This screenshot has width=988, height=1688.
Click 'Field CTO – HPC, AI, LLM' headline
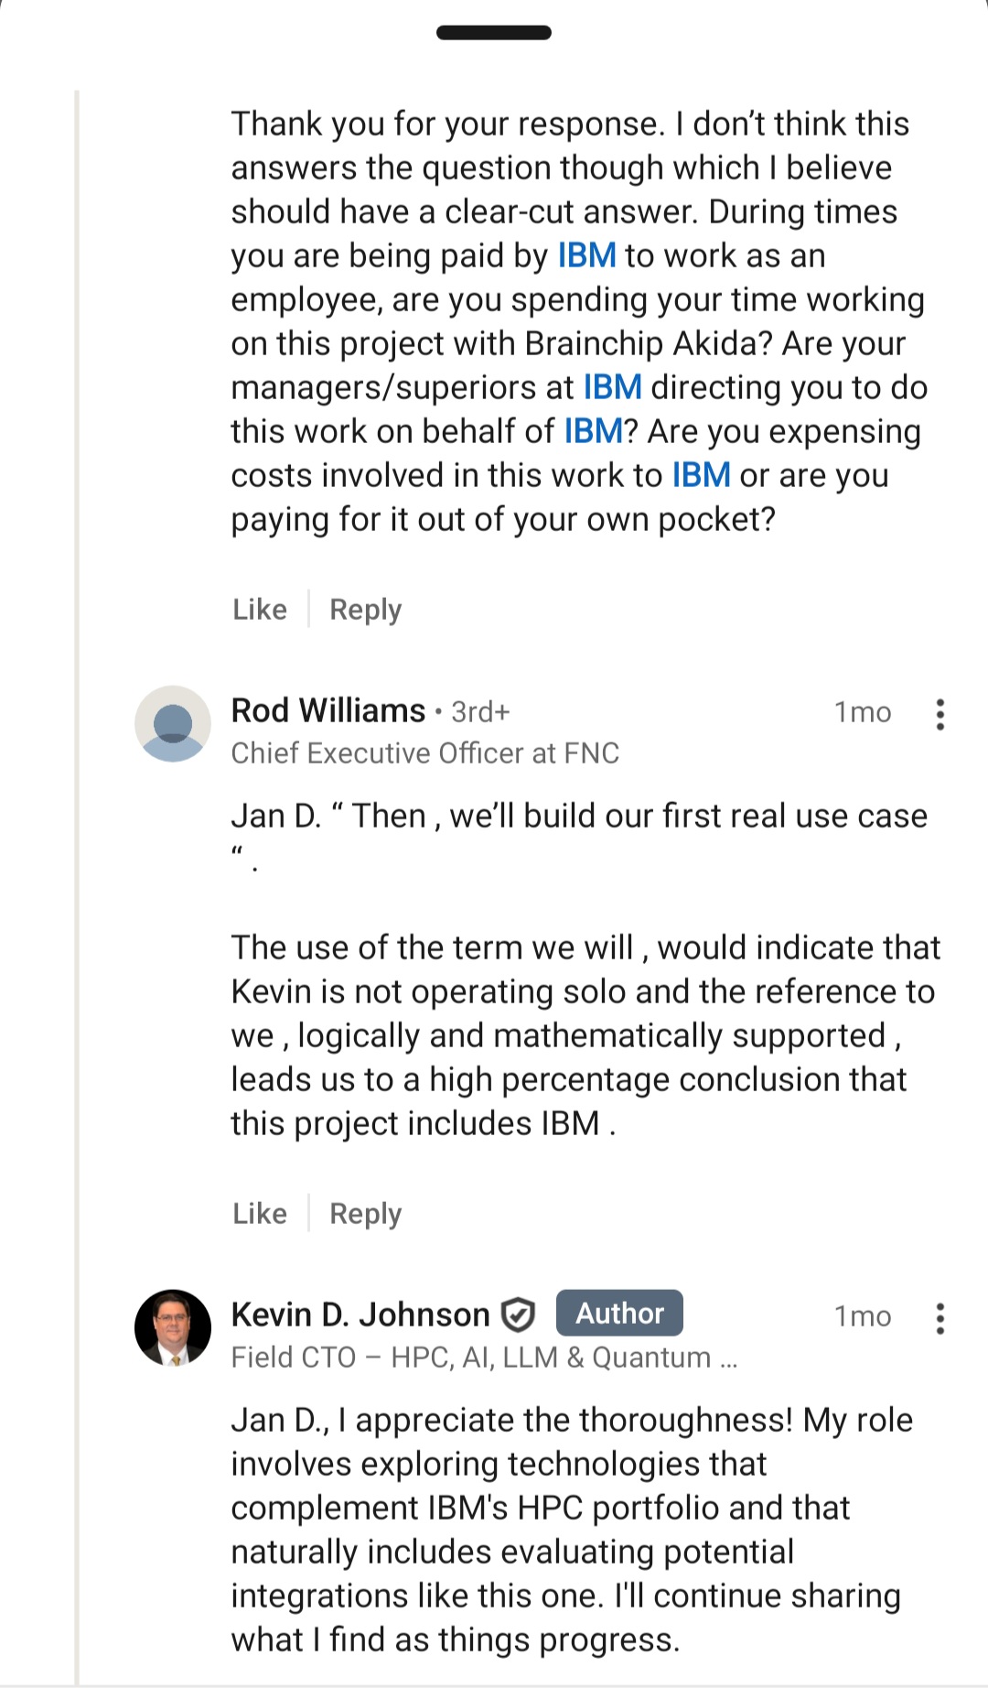pos(483,1358)
